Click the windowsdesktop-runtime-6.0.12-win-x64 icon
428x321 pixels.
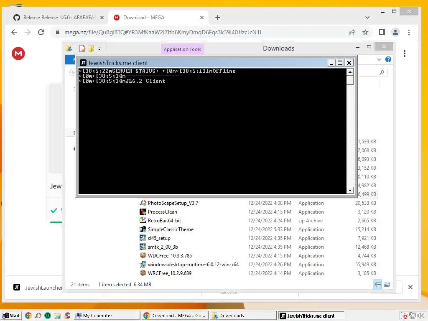tap(143, 264)
